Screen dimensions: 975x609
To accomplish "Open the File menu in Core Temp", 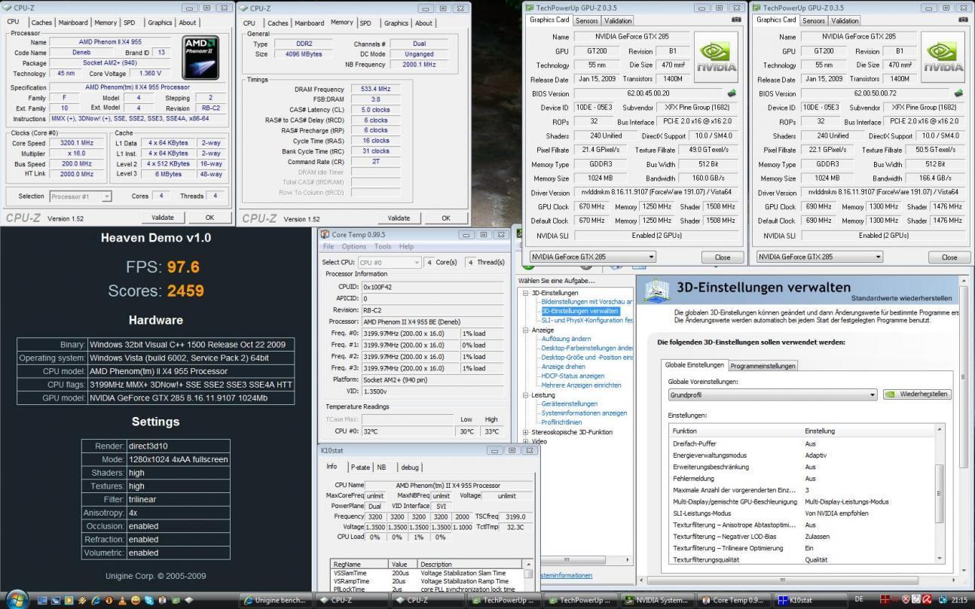I will (329, 247).
